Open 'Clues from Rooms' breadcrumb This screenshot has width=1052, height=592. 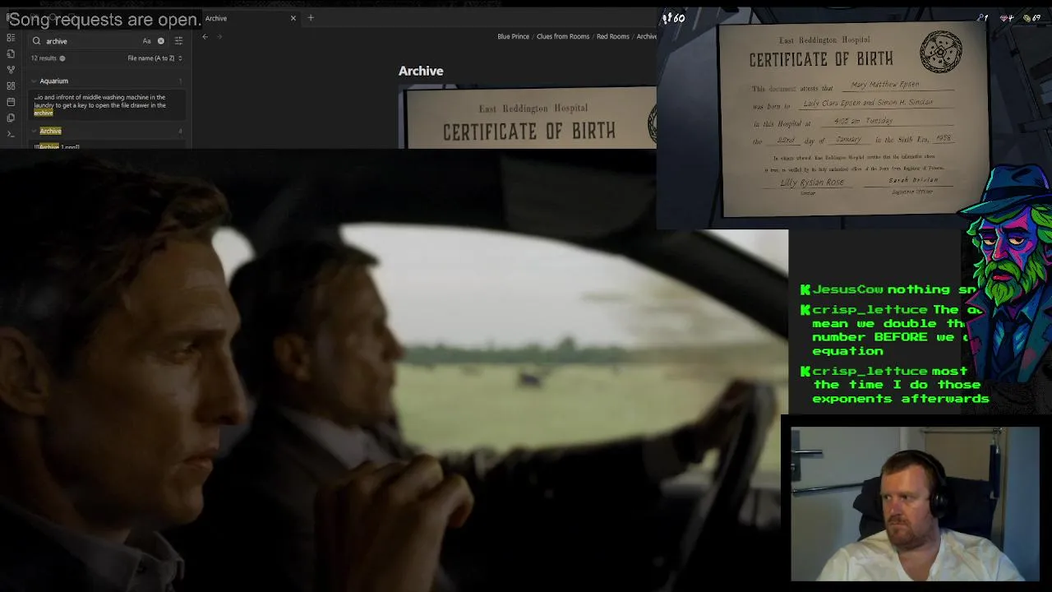point(563,36)
